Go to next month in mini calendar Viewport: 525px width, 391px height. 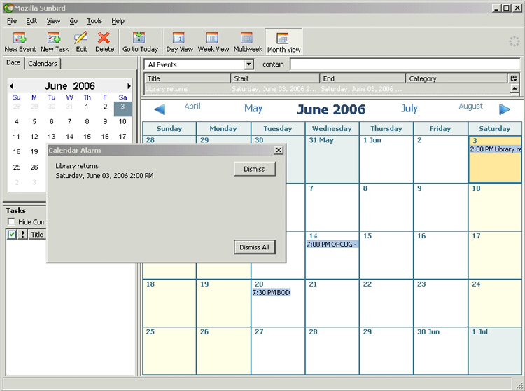coord(129,86)
